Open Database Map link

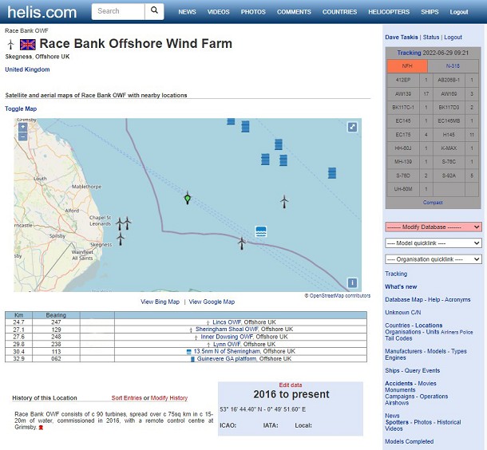(404, 299)
